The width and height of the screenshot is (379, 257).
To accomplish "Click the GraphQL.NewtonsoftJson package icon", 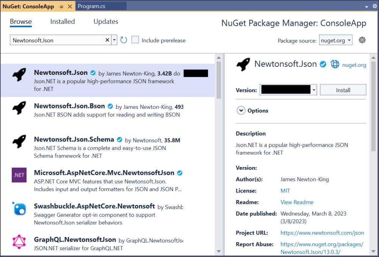I will pyautogui.click(x=19, y=242).
